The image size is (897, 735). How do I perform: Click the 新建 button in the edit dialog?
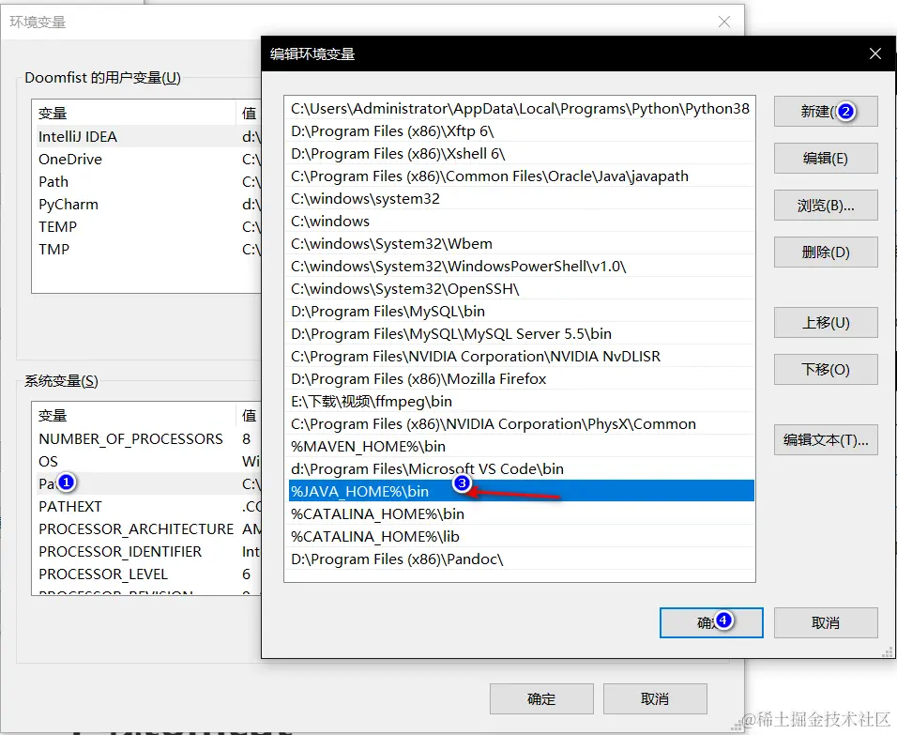(x=826, y=111)
